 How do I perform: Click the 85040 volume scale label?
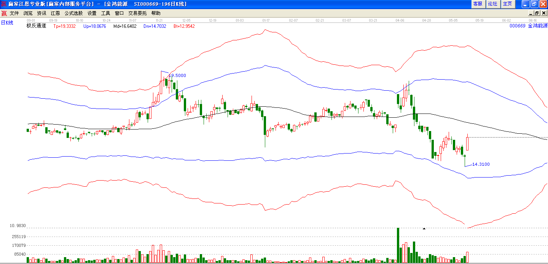[20, 254]
